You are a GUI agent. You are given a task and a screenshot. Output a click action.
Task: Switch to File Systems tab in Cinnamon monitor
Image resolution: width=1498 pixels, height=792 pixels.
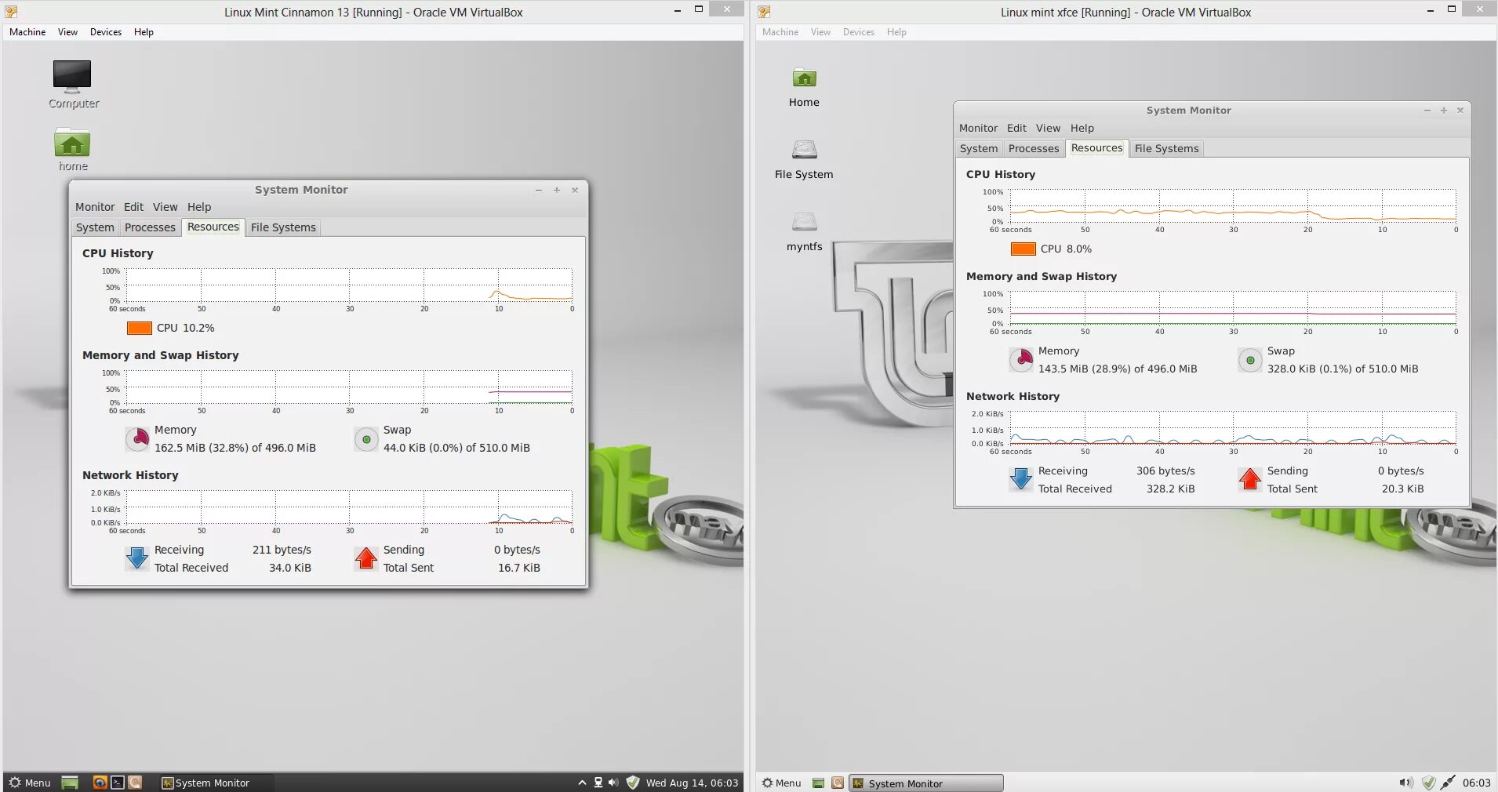[283, 227]
